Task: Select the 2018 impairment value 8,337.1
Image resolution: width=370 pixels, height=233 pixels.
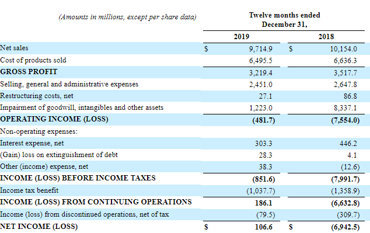Action: tap(345, 108)
